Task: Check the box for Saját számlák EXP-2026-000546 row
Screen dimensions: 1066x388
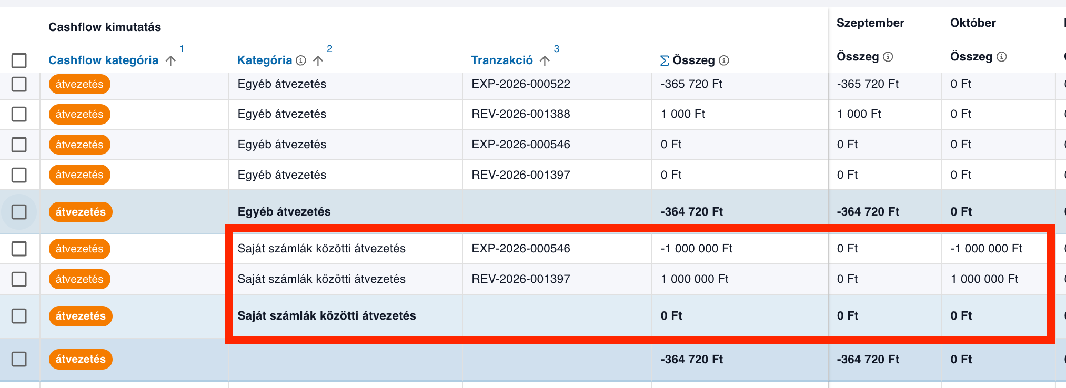Action: [19, 249]
